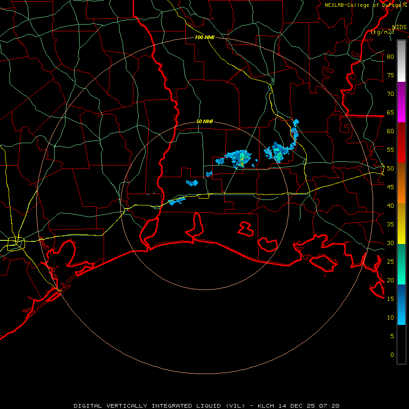Viewport: 409px width, 409px height.
Task: Pick the magenta-purple segment of the color bar
Action: (x=401, y=102)
